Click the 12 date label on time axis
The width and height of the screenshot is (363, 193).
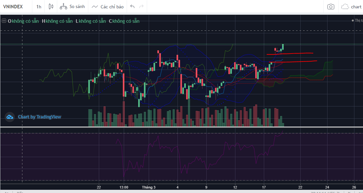(235, 187)
